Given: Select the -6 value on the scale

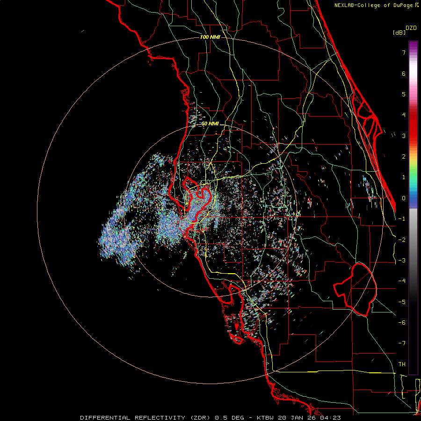Looking at the screenshot, I should pos(402,323).
